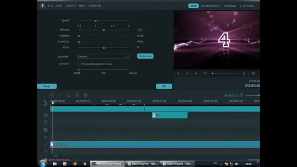Open file explorer folder in taskbar
The image size is (297, 167).
[x=55, y=164]
